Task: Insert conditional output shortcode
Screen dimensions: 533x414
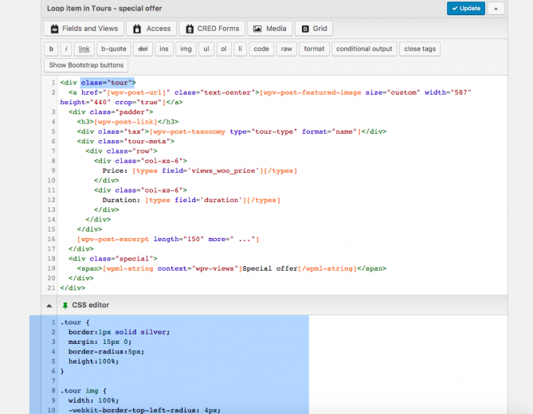Action: 364,49
